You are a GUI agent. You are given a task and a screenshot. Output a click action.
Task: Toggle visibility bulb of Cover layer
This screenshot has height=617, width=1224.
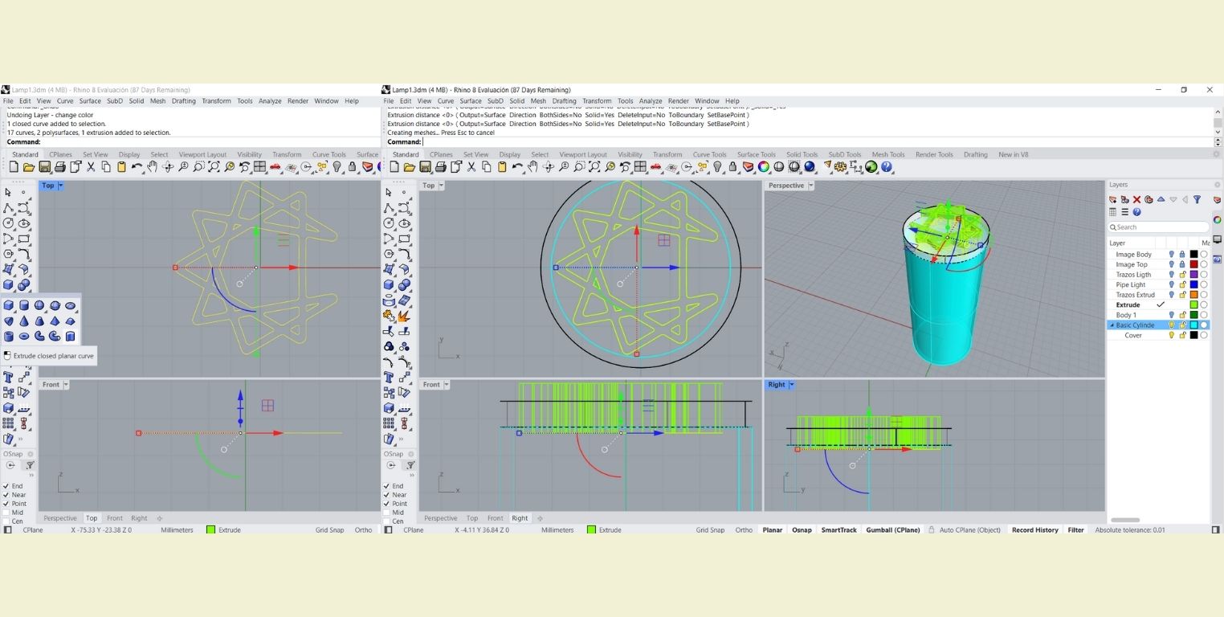[1172, 335]
